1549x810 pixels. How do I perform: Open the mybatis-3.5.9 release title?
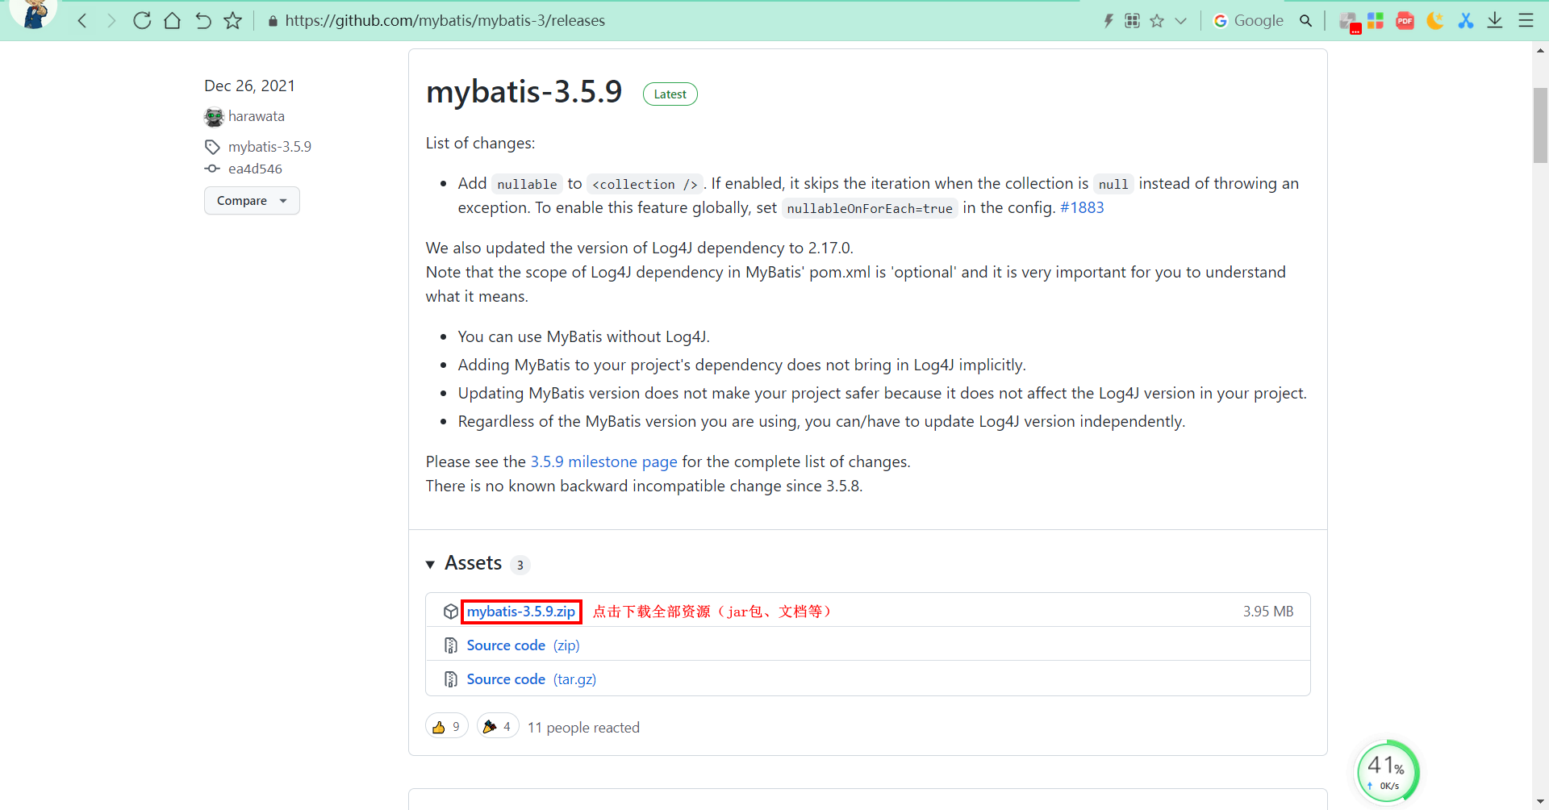click(x=524, y=92)
